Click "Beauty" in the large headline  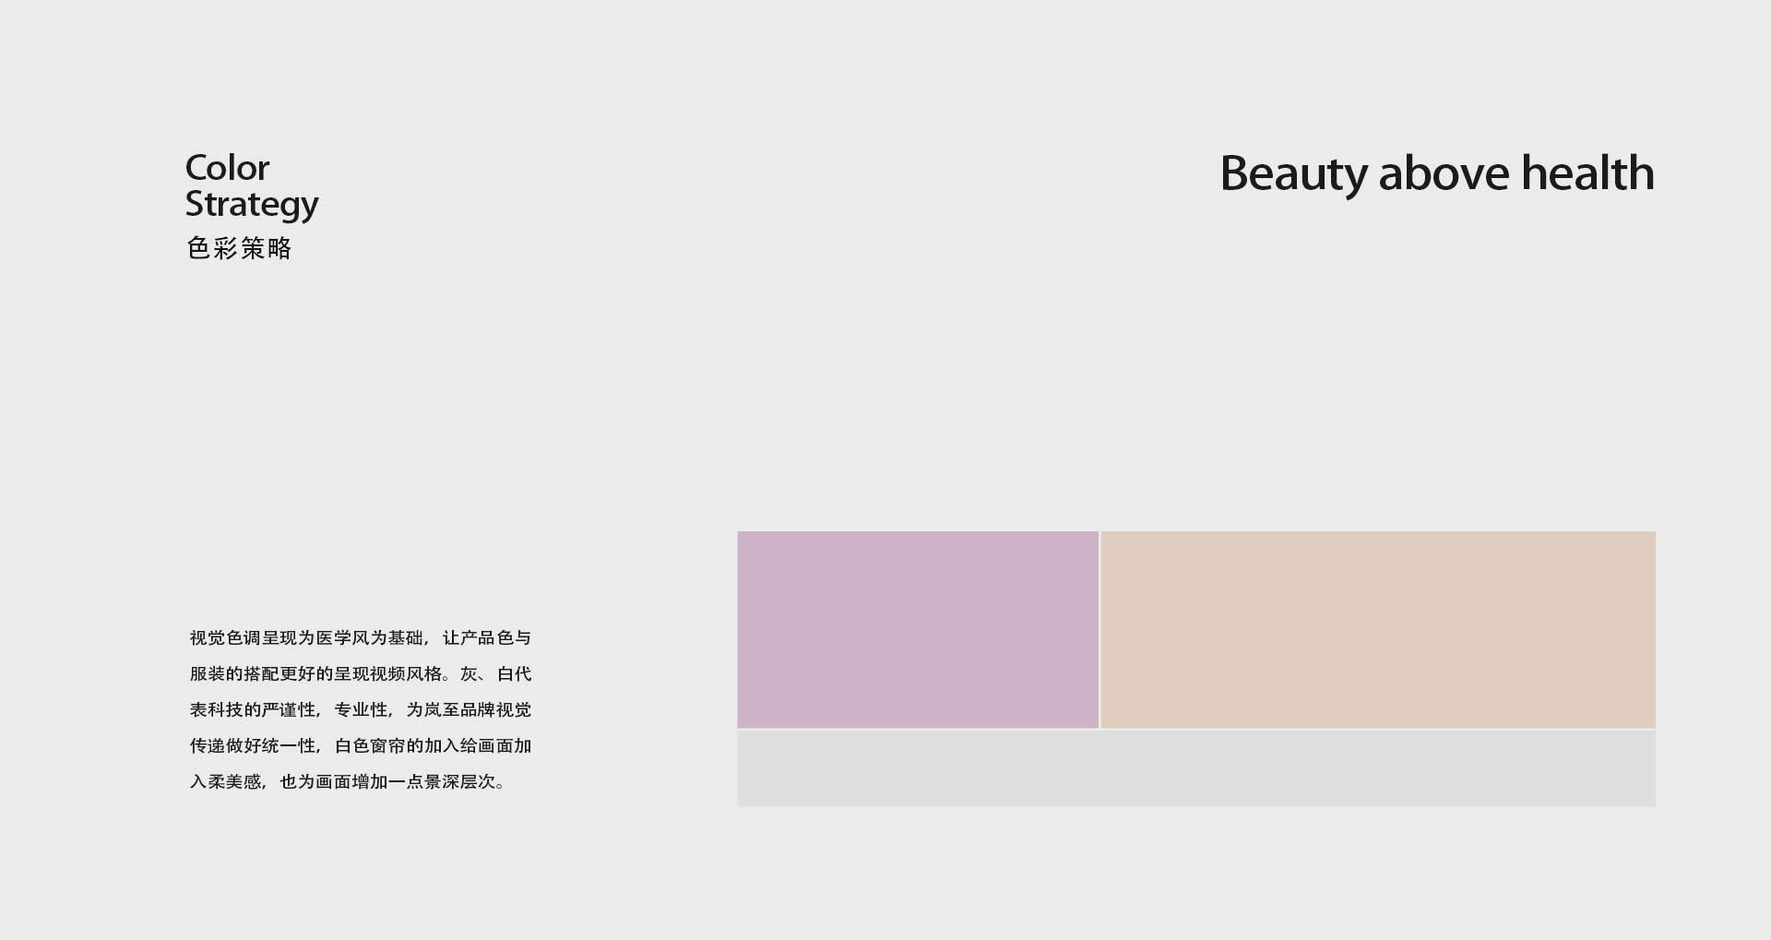click(x=1294, y=173)
